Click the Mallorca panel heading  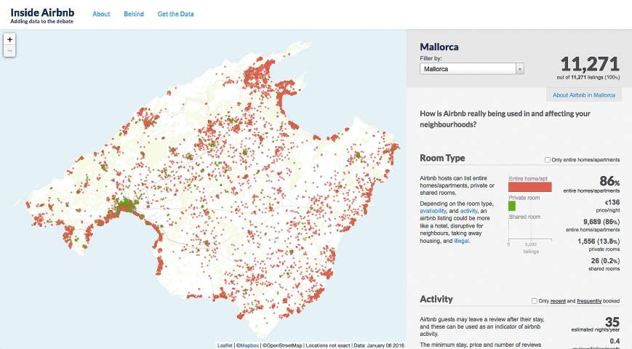tap(439, 47)
